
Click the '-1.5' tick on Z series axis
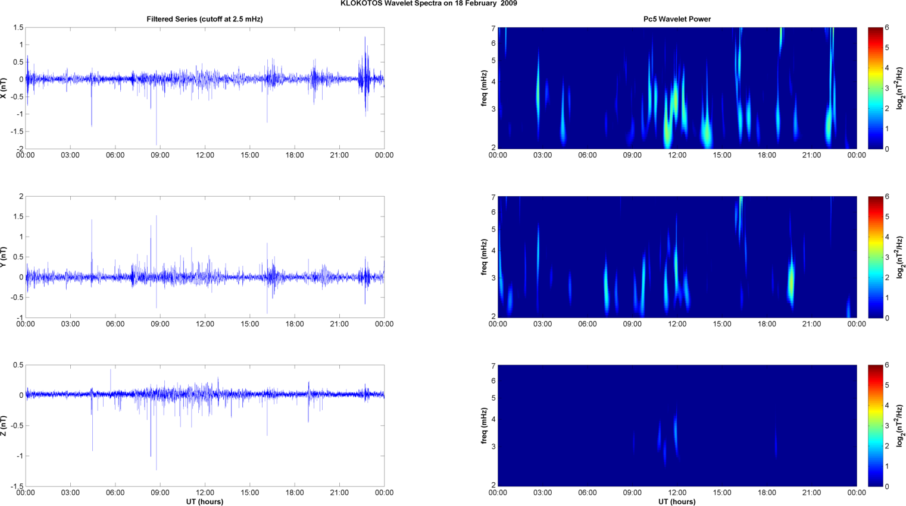17,486
